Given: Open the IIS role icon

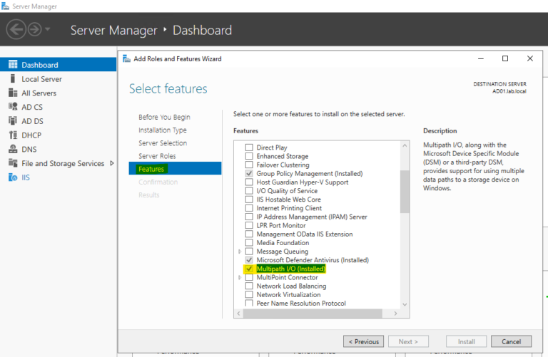Looking at the screenshot, I should coord(13,177).
